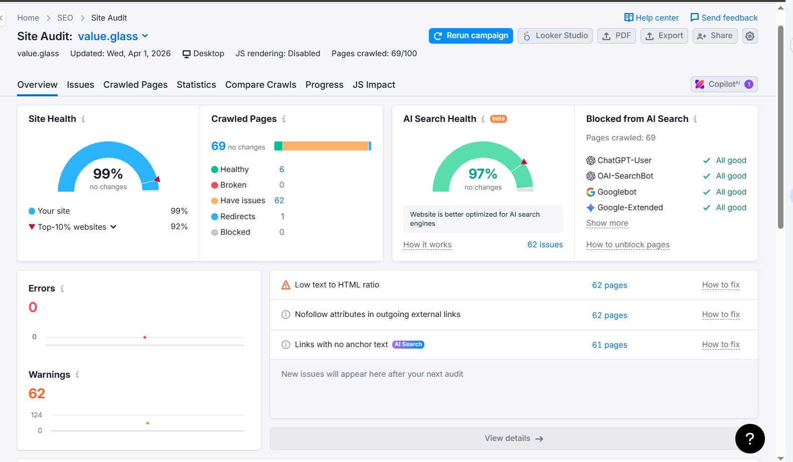Open 61 pages for no anchor text

pos(609,345)
